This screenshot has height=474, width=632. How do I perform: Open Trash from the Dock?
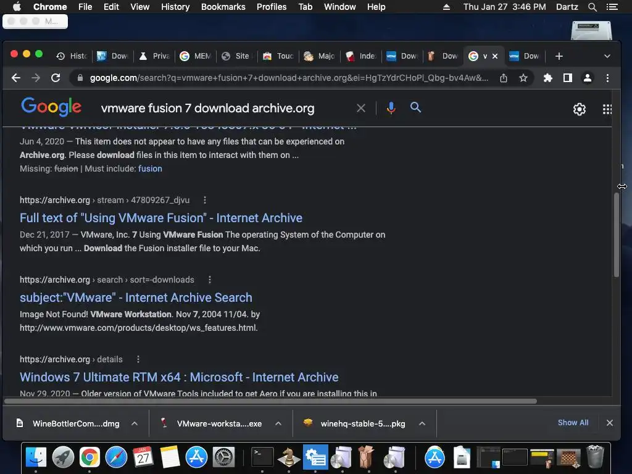click(596, 457)
